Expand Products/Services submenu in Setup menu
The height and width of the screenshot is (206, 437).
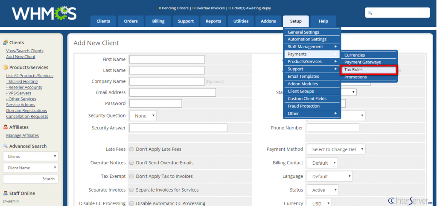pyautogui.click(x=312, y=61)
